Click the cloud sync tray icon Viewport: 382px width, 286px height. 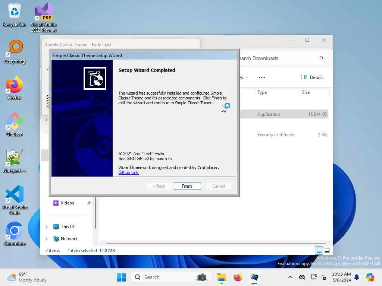302,277
